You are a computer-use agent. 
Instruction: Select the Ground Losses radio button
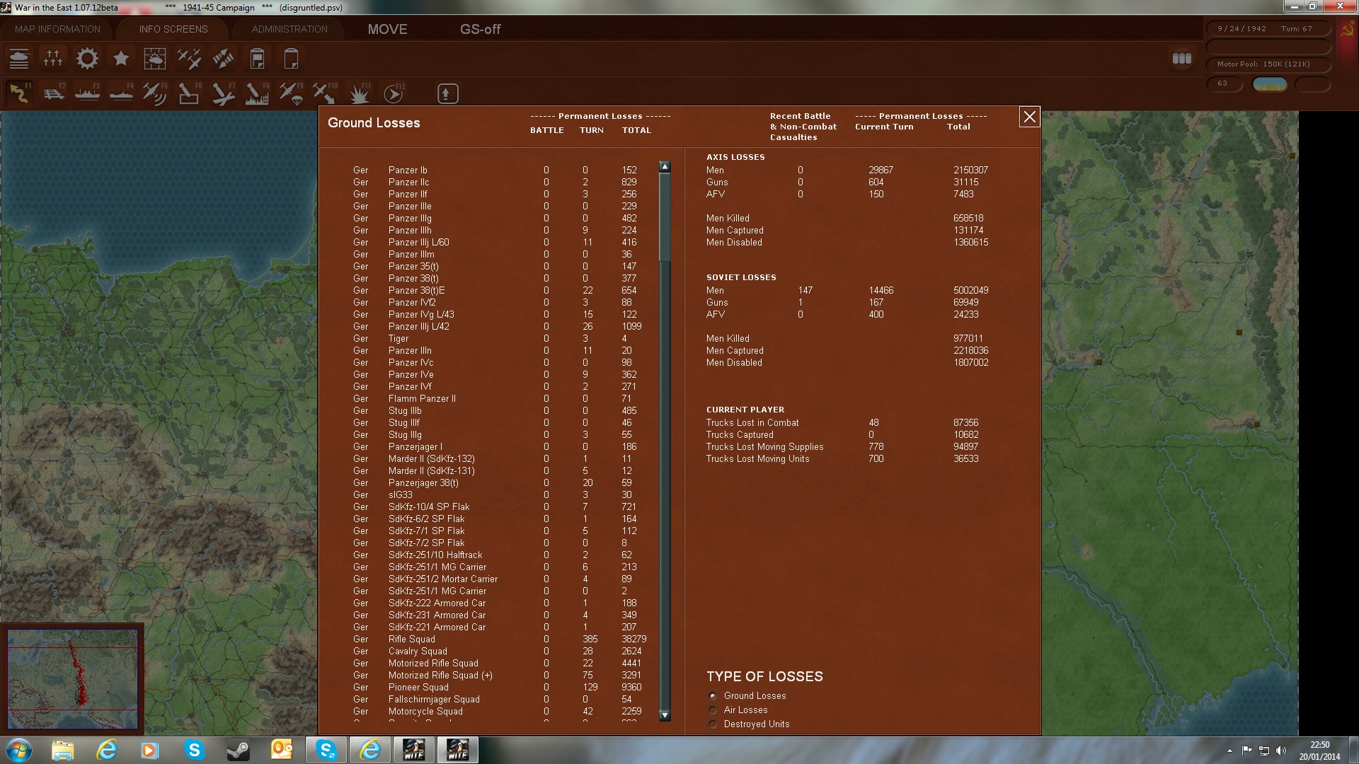[713, 696]
